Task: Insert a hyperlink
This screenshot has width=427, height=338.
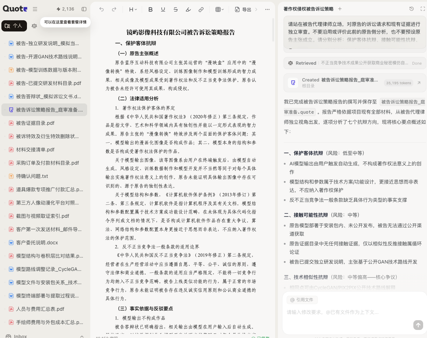Action: [x=201, y=9]
